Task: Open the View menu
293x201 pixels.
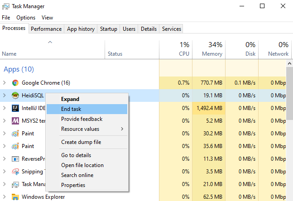Action: click(47, 18)
